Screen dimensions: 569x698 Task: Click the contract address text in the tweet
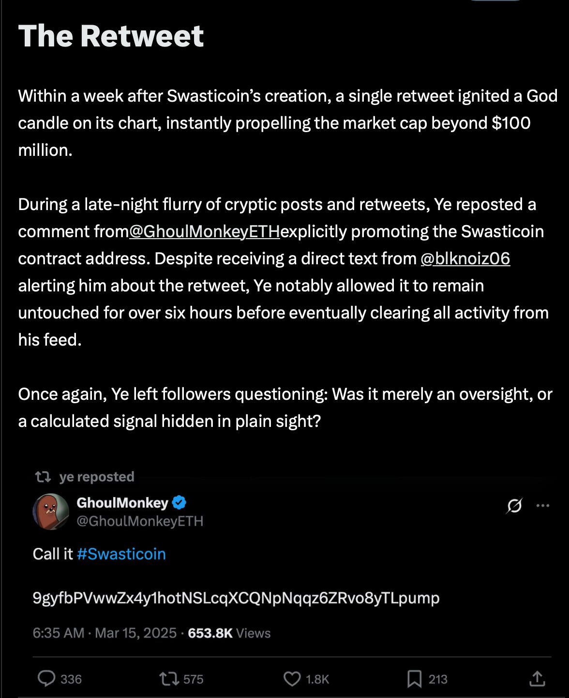[236, 598]
